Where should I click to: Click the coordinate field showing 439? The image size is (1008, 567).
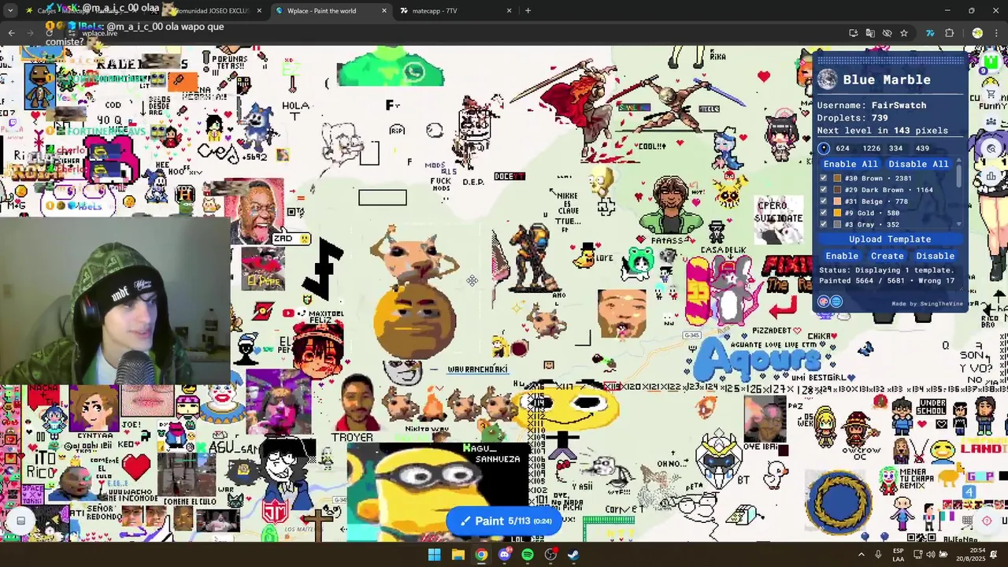(922, 148)
